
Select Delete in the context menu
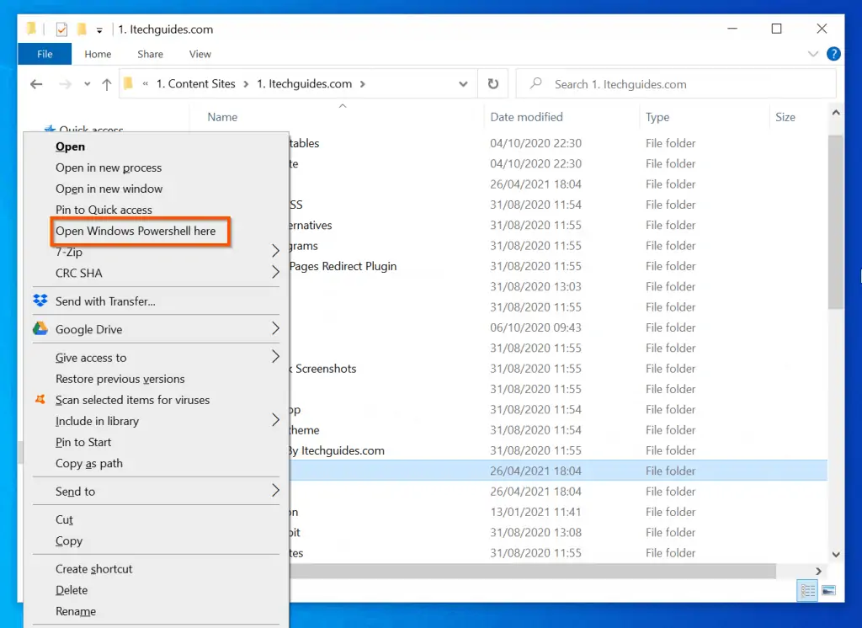click(x=156, y=590)
